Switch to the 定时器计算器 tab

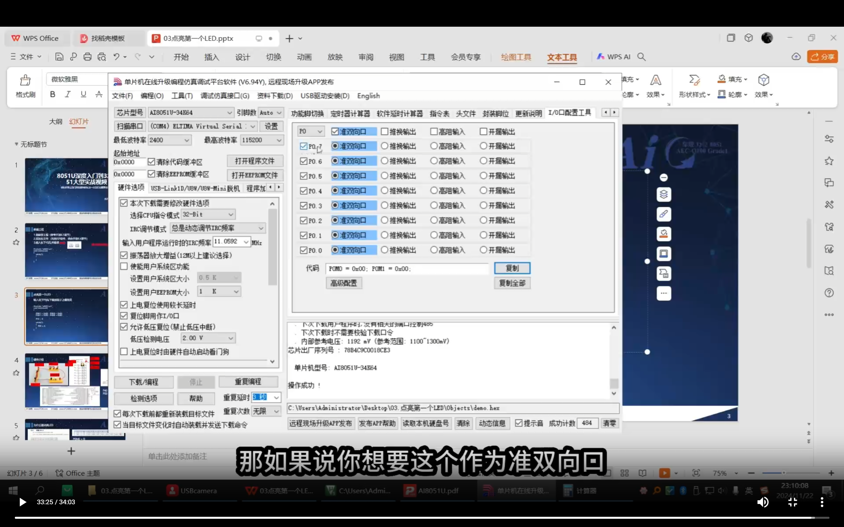pyautogui.click(x=350, y=114)
